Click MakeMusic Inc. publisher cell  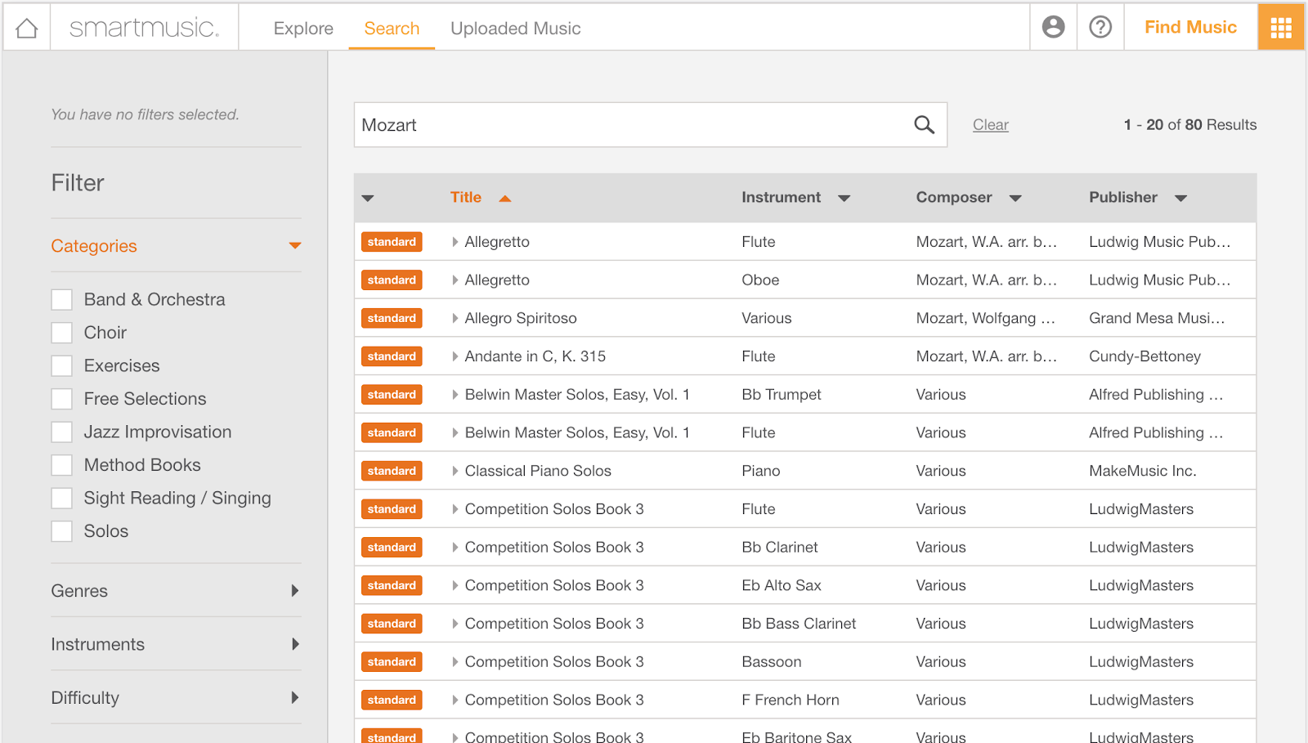pos(1142,471)
